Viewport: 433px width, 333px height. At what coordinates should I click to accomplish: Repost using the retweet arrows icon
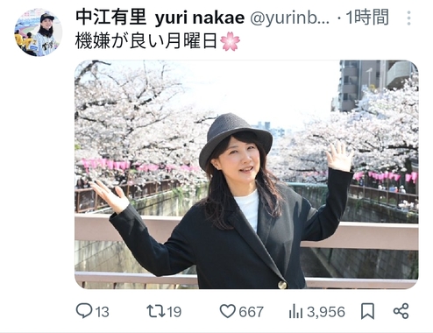pyautogui.click(x=156, y=311)
